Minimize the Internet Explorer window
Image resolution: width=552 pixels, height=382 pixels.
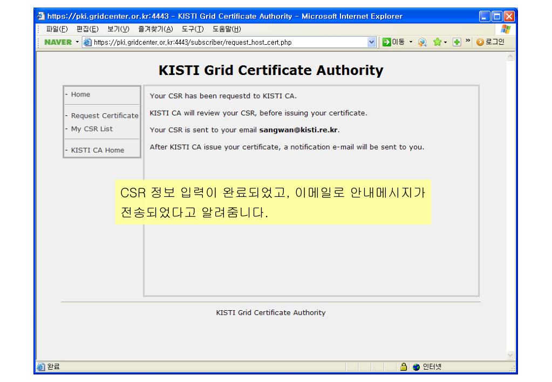tap(485, 16)
